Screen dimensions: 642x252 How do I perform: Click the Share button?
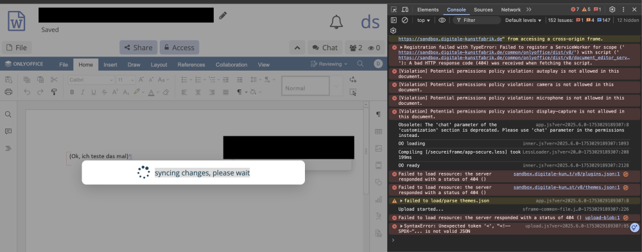[139, 48]
